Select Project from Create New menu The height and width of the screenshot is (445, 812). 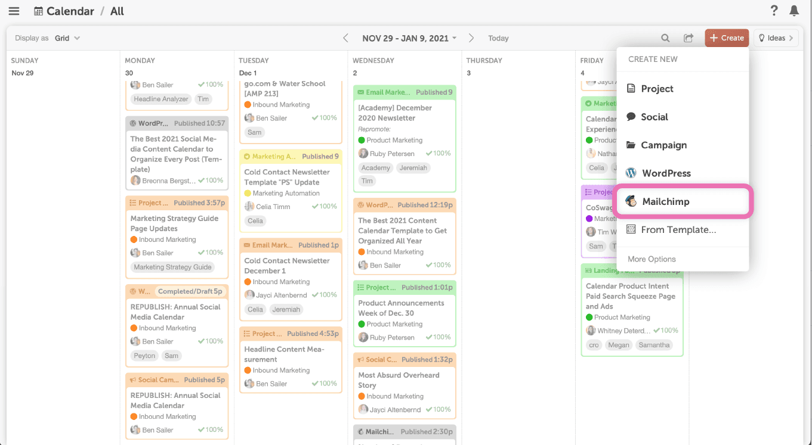click(683, 89)
